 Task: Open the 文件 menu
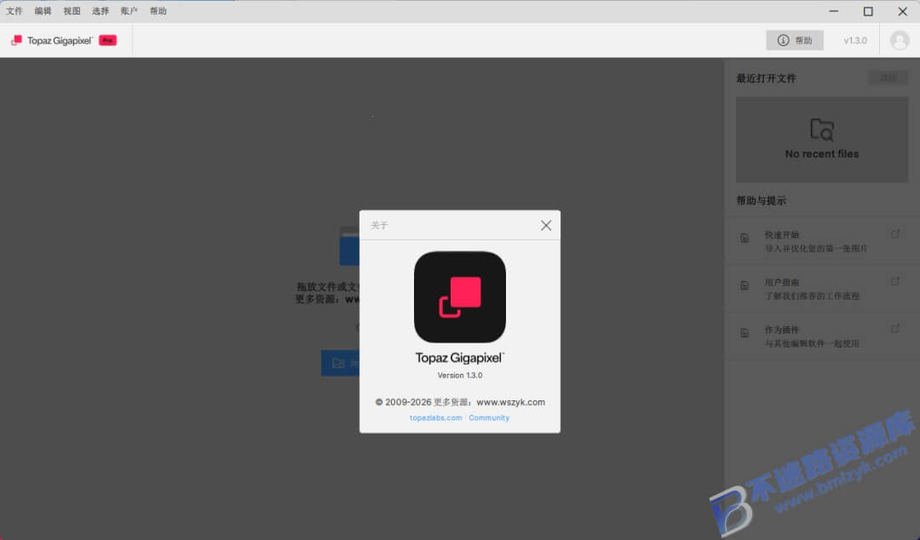pos(14,11)
